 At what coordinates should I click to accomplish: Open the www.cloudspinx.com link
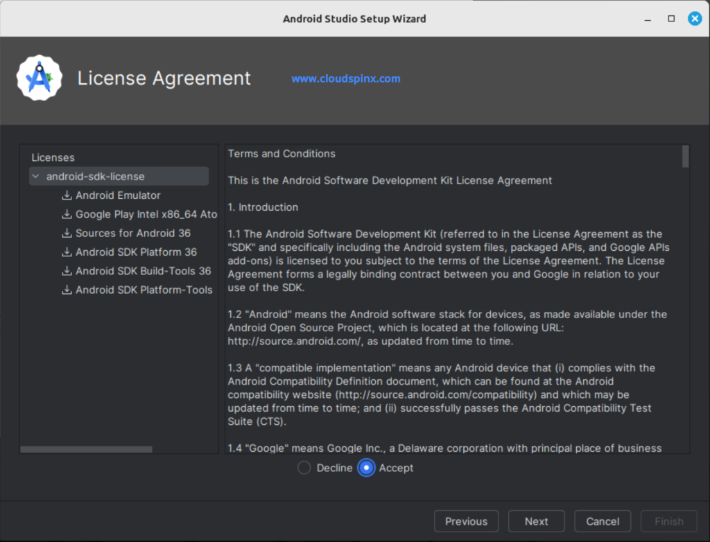pos(345,78)
